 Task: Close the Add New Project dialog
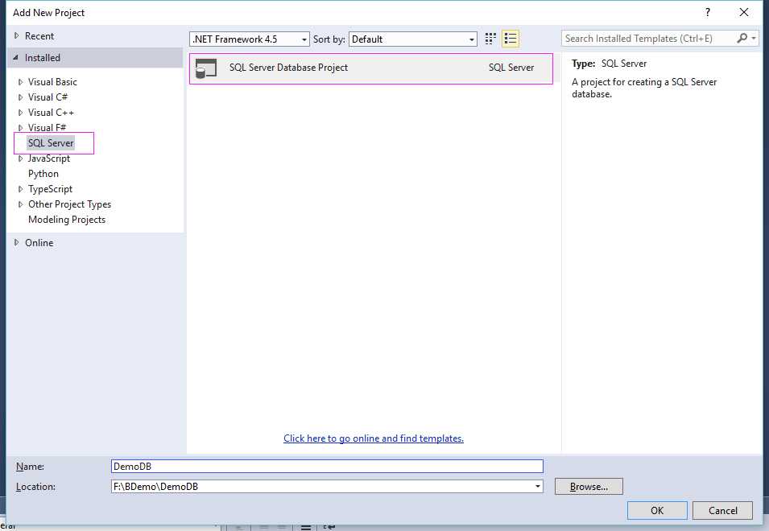click(x=744, y=12)
